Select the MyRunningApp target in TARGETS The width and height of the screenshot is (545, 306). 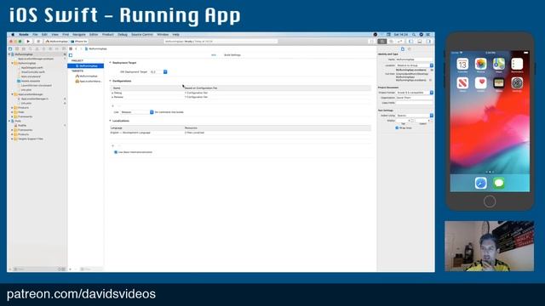[x=87, y=76]
